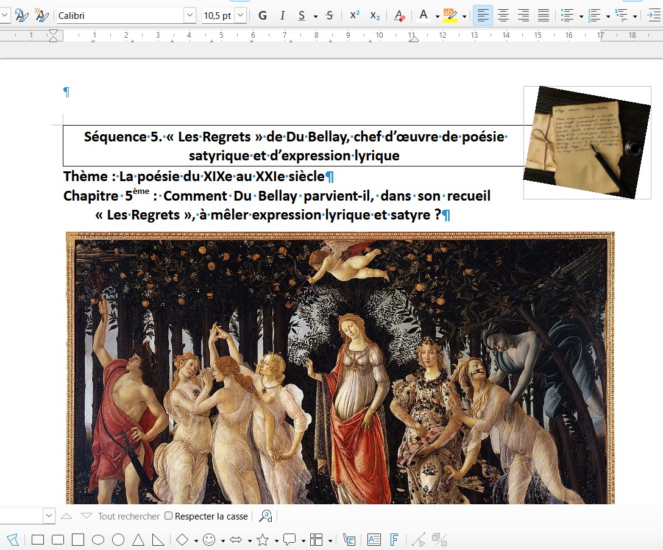Viewport: 663px width, 550px height.
Task: Open symbol shapes dropdown arrow
Action: click(223, 541)
